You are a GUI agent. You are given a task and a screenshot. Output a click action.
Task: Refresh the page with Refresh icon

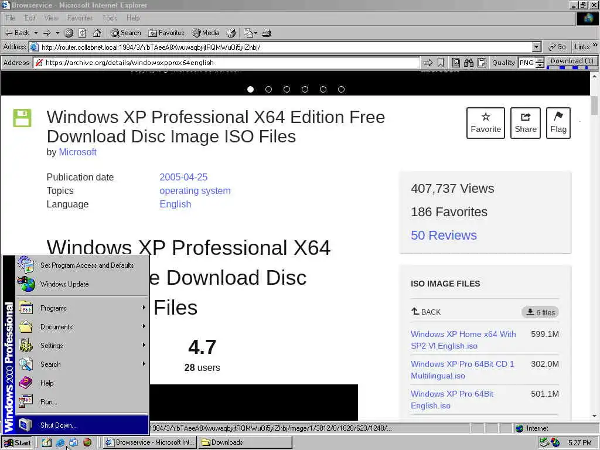pos(83,33)
